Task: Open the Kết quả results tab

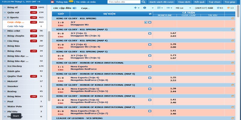Action: click(x=199, y=2)
